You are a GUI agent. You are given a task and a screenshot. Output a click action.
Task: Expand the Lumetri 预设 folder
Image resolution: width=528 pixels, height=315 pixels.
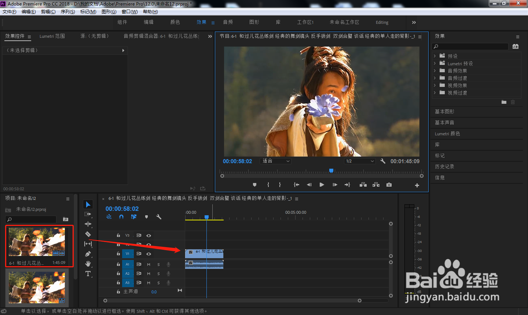(435, 63)
